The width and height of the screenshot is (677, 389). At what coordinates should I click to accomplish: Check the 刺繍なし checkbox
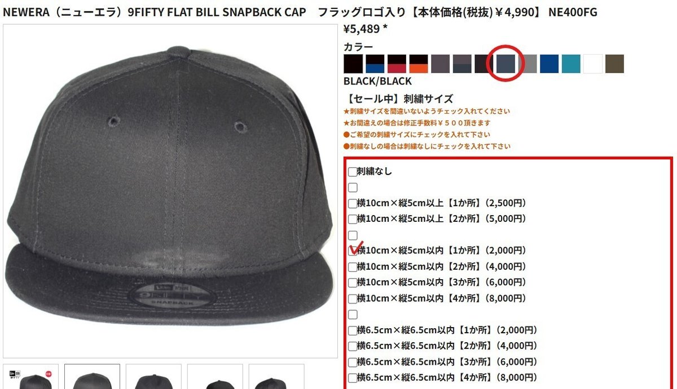[353, 172]
